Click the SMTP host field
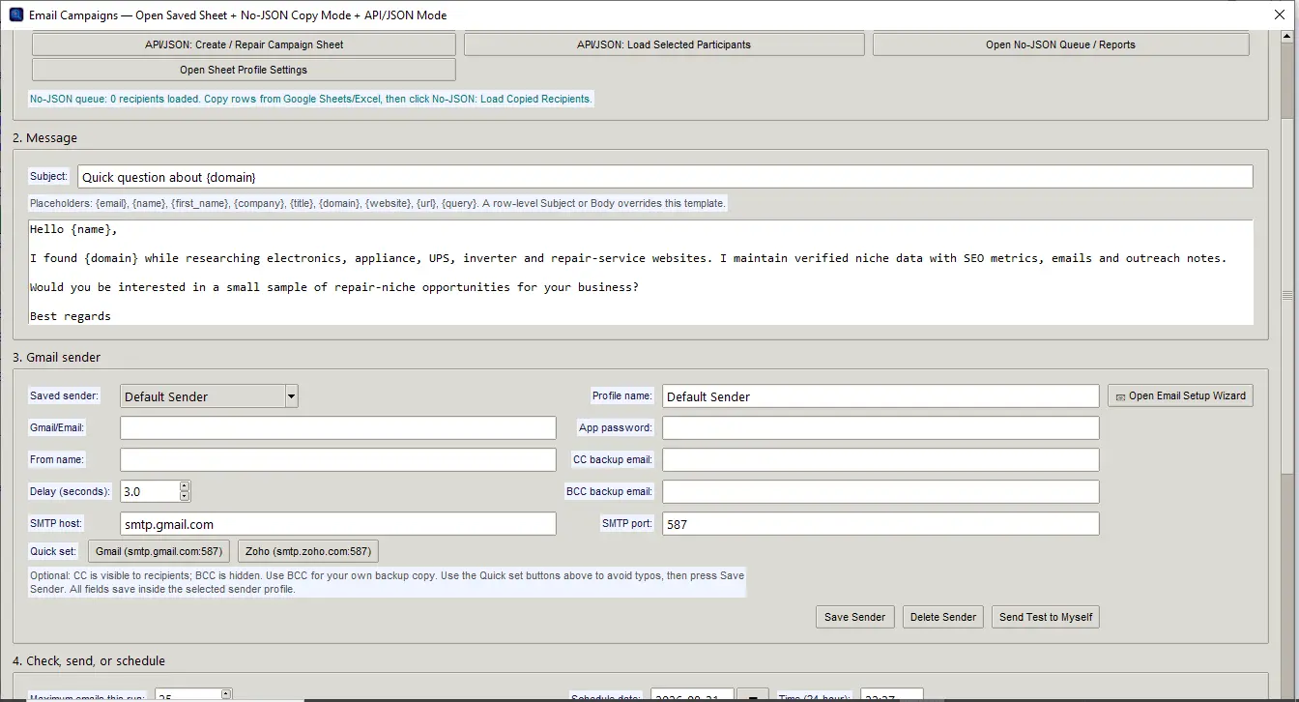Image resolution: width=1299 pixels, height=702 pixels. point(338,524)
